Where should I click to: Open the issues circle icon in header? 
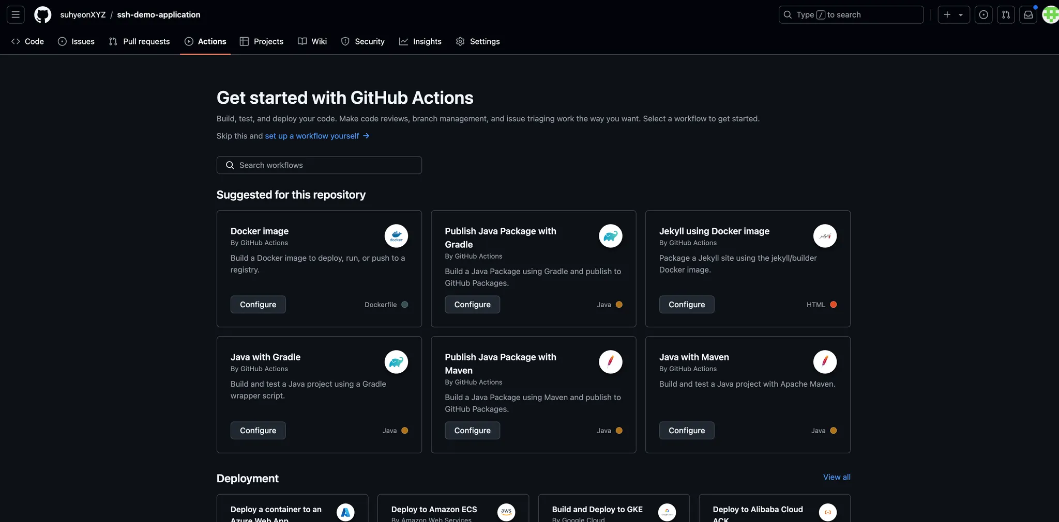coord(984,14)
